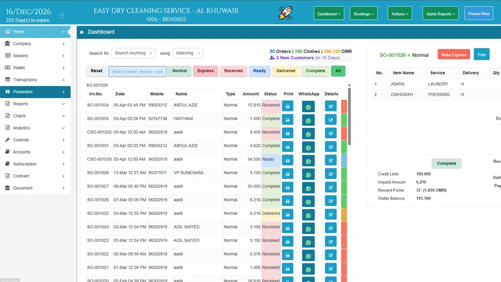Filter orders by Ready status
Image resolution: width=501 pixels, height=282 pixels.
tap(259, 71)
